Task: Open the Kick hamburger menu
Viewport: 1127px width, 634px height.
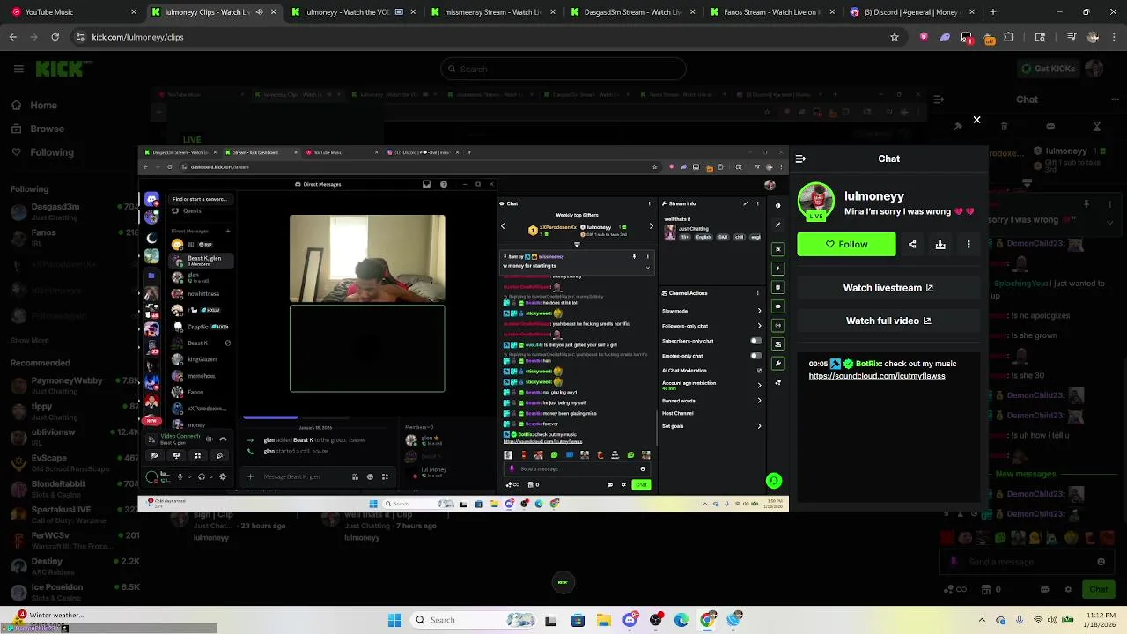Action: pos(18,69)
